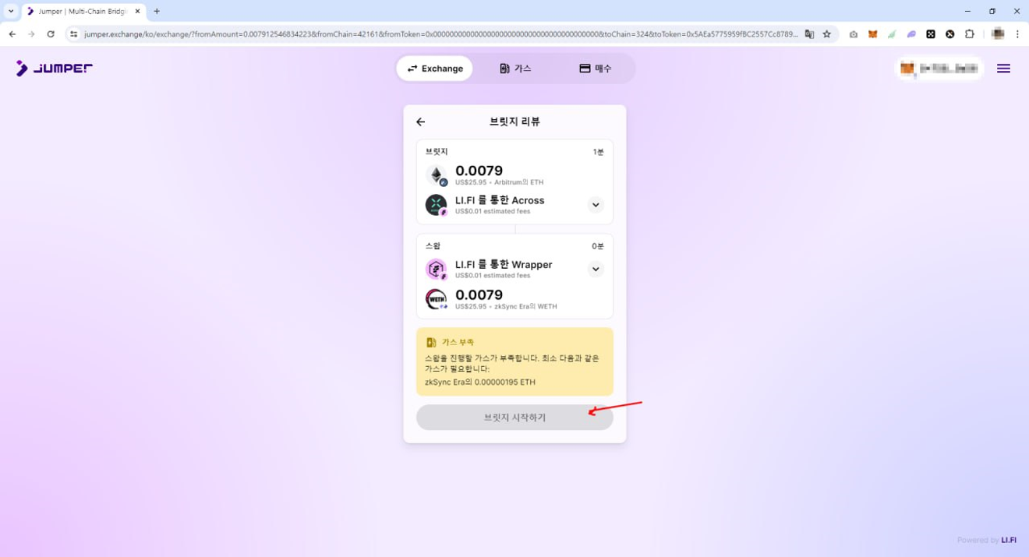Open the MetaMask fox extension
The height and width of the screenshot is (557, 1029).
[873, 34]
